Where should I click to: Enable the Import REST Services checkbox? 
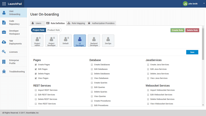click(36, 90)
